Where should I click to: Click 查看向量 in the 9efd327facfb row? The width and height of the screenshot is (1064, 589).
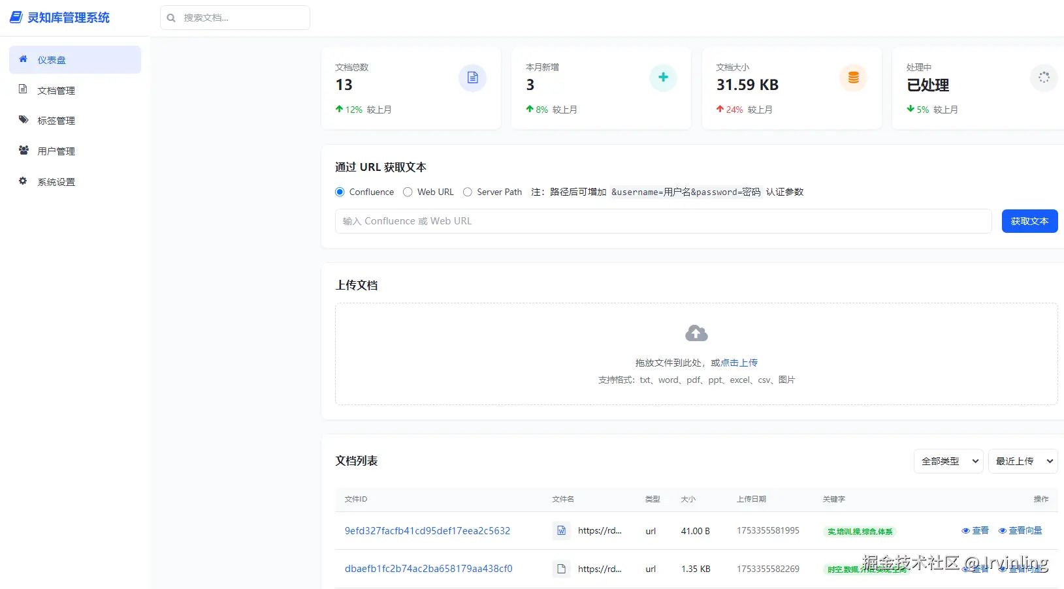(1020, 531)
